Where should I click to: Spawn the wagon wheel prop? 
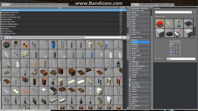pyautogui.click(x=34, y=44)
